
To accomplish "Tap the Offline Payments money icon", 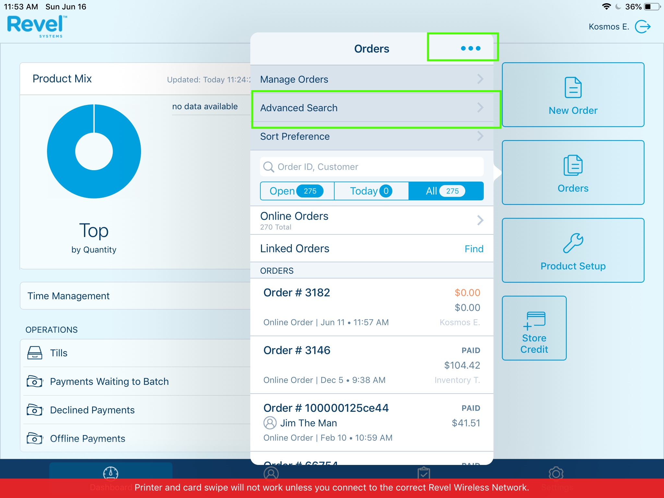I will (x=35, y=438).
